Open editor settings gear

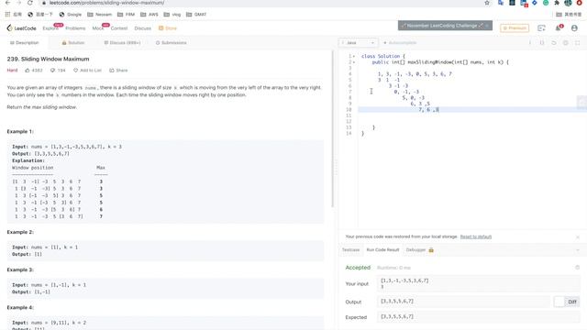(x=566, y=43)
